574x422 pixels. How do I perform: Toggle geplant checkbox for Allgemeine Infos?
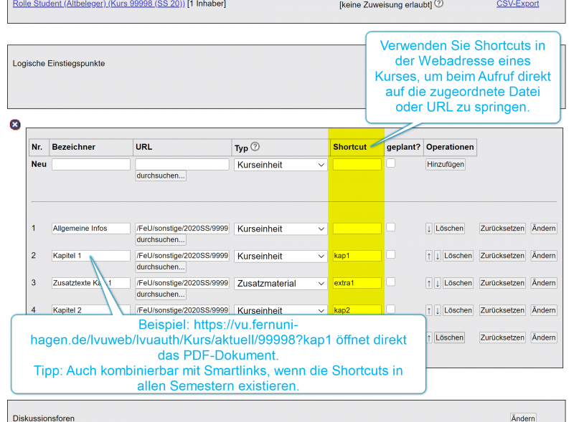(391, 227)
